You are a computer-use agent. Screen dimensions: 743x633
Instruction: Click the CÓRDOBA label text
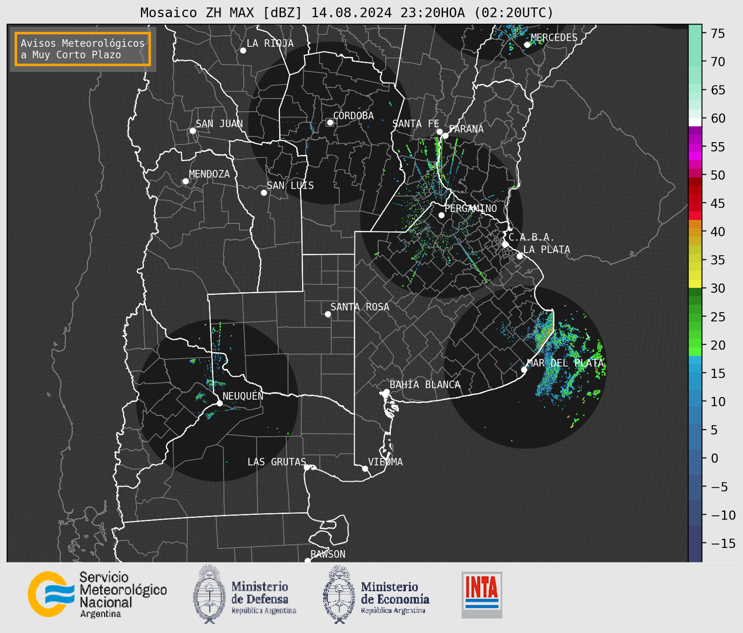point(353,116)
